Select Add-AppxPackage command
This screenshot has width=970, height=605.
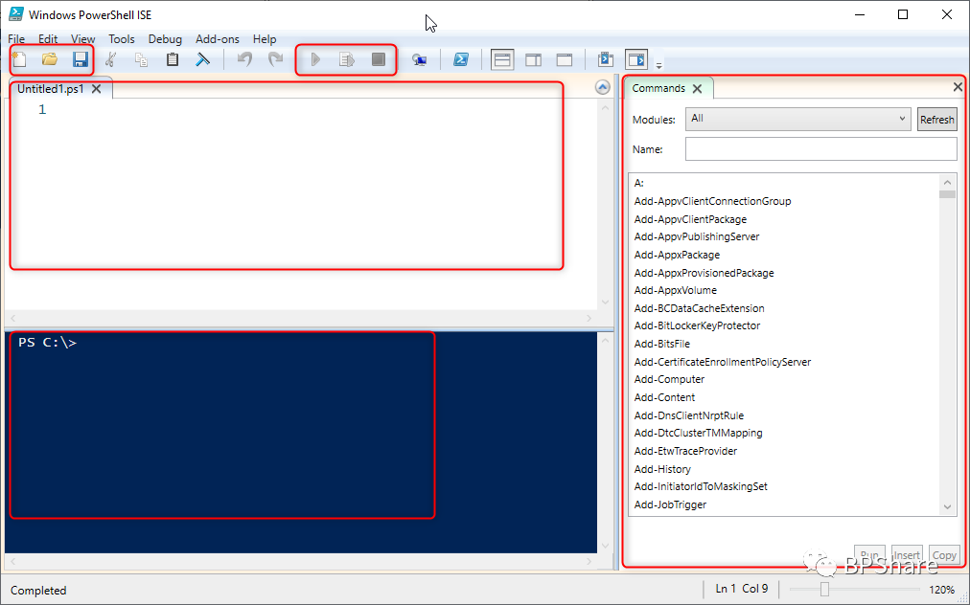click(677, 255)
